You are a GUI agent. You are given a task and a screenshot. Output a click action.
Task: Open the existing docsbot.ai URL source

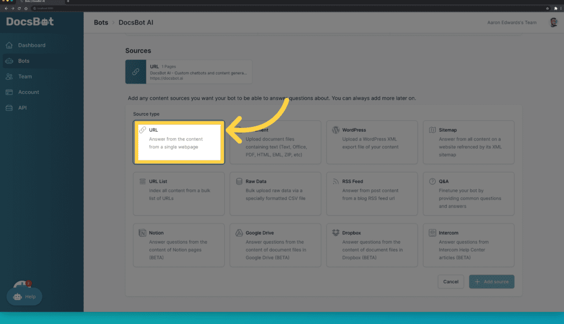(x=188, y=72)
